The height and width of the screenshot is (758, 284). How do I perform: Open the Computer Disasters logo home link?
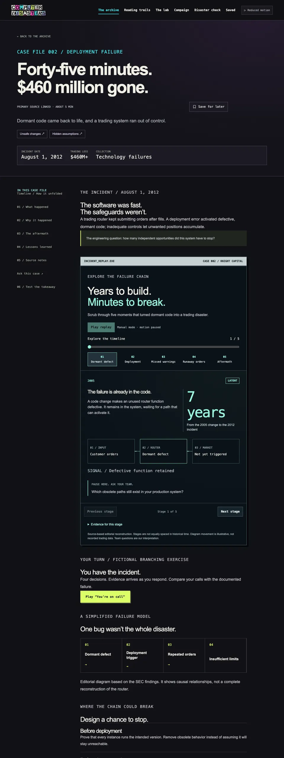(28, 10)
